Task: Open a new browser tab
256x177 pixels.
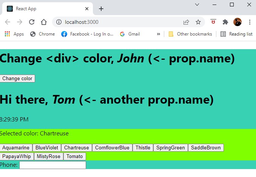Action: tap(101, 9)
